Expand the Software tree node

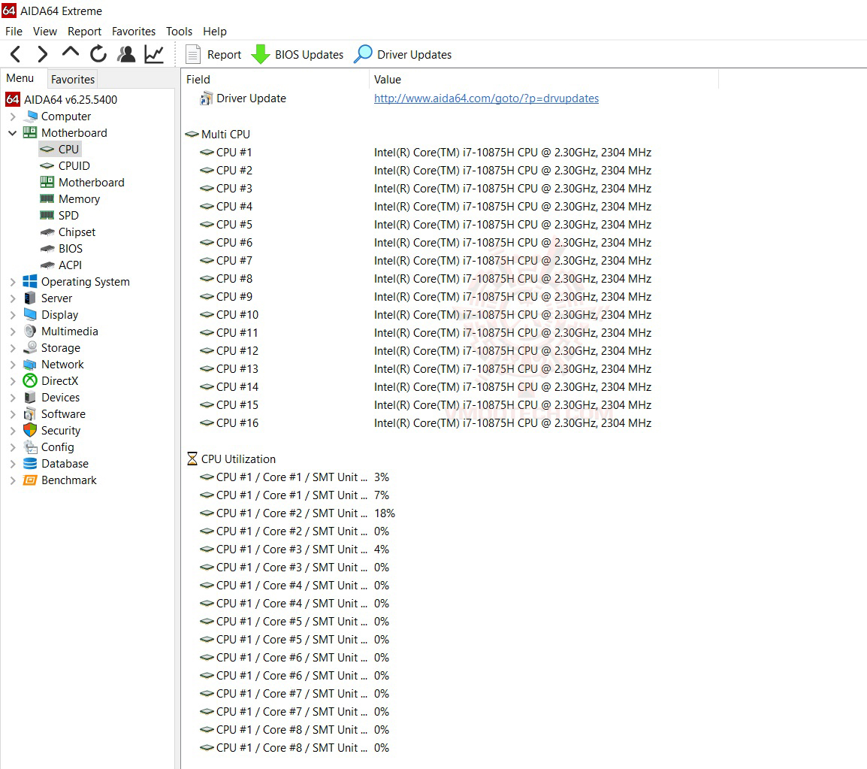click(x=13, y=414)
